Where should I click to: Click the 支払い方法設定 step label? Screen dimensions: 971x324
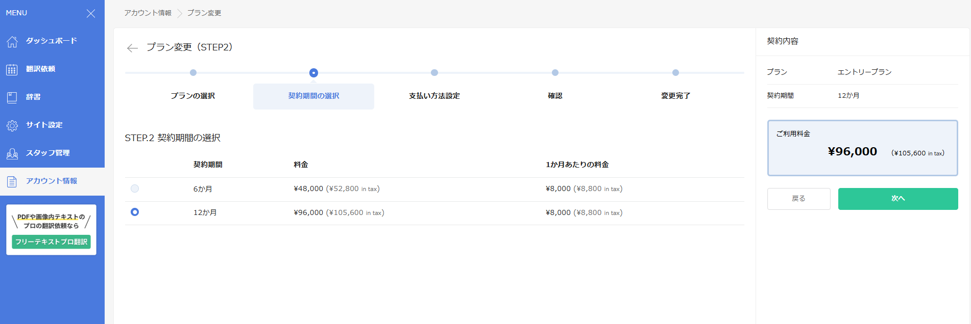[x=434, y=96]
